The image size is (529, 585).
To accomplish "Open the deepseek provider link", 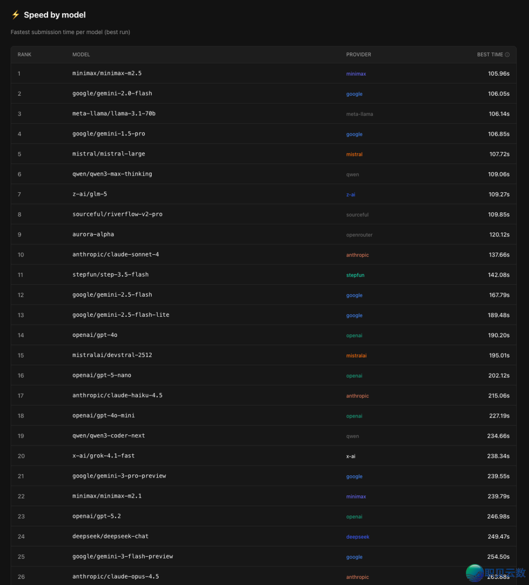I will pos(358,537).
